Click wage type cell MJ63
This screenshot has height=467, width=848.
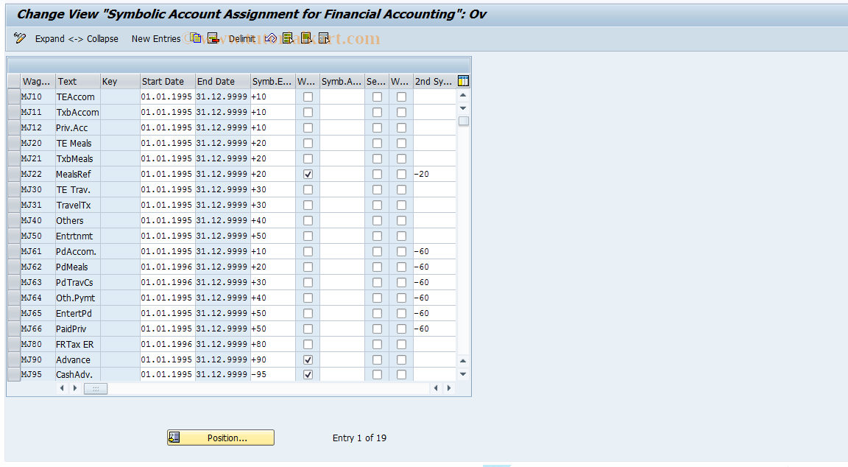pyautogui.click(x=38, y=282)
